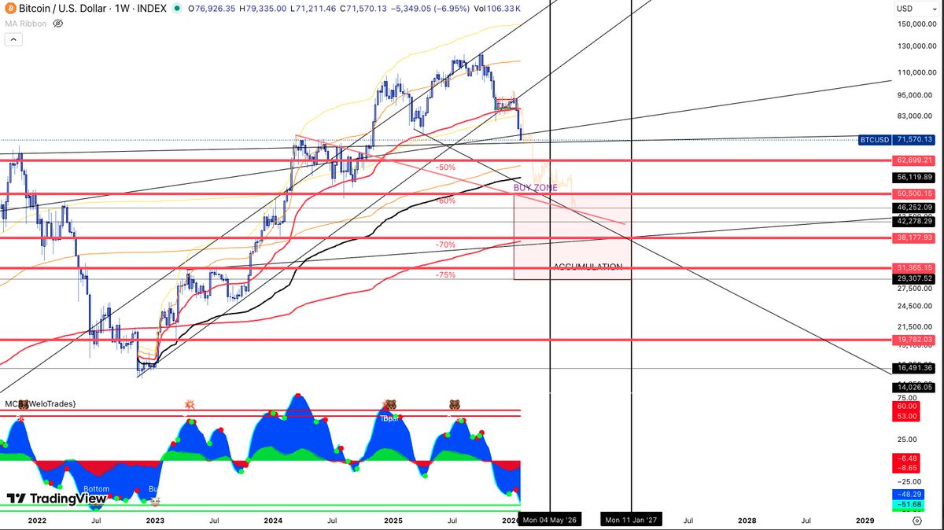This screenshot has height=530, width=944.
Task: Click the 50,500.15 red price label
Action: [x=915, y=193]
